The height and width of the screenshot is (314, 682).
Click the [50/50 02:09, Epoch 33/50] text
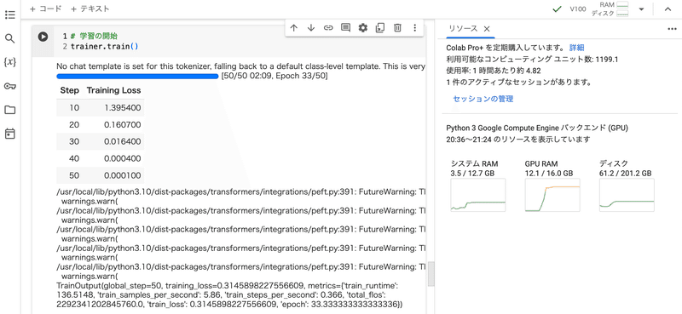tap(275, 77)
